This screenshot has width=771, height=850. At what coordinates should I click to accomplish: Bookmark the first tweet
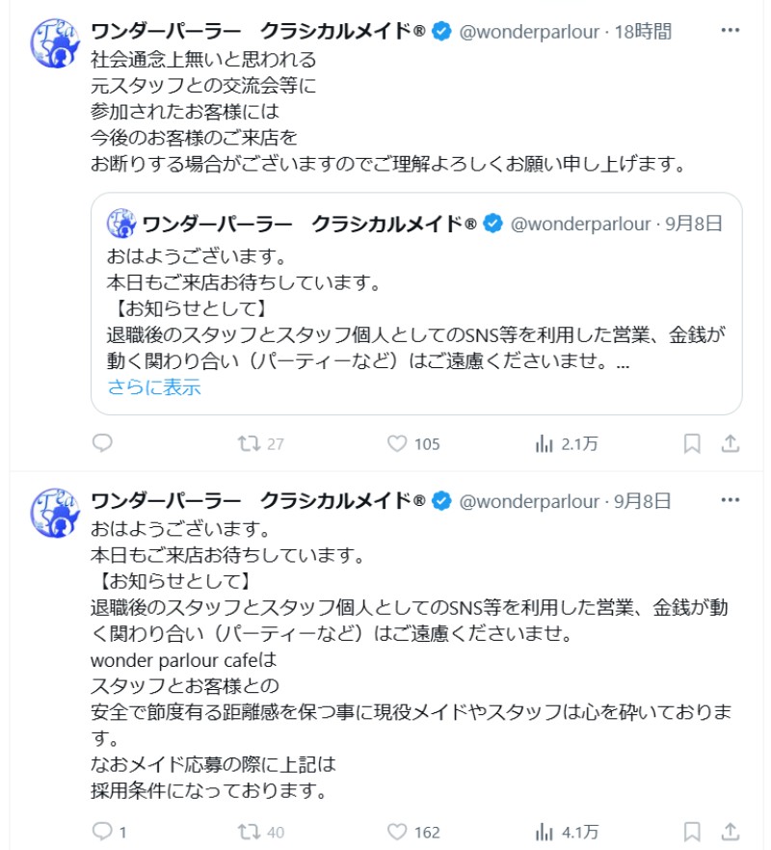click(x=692, y=443)
